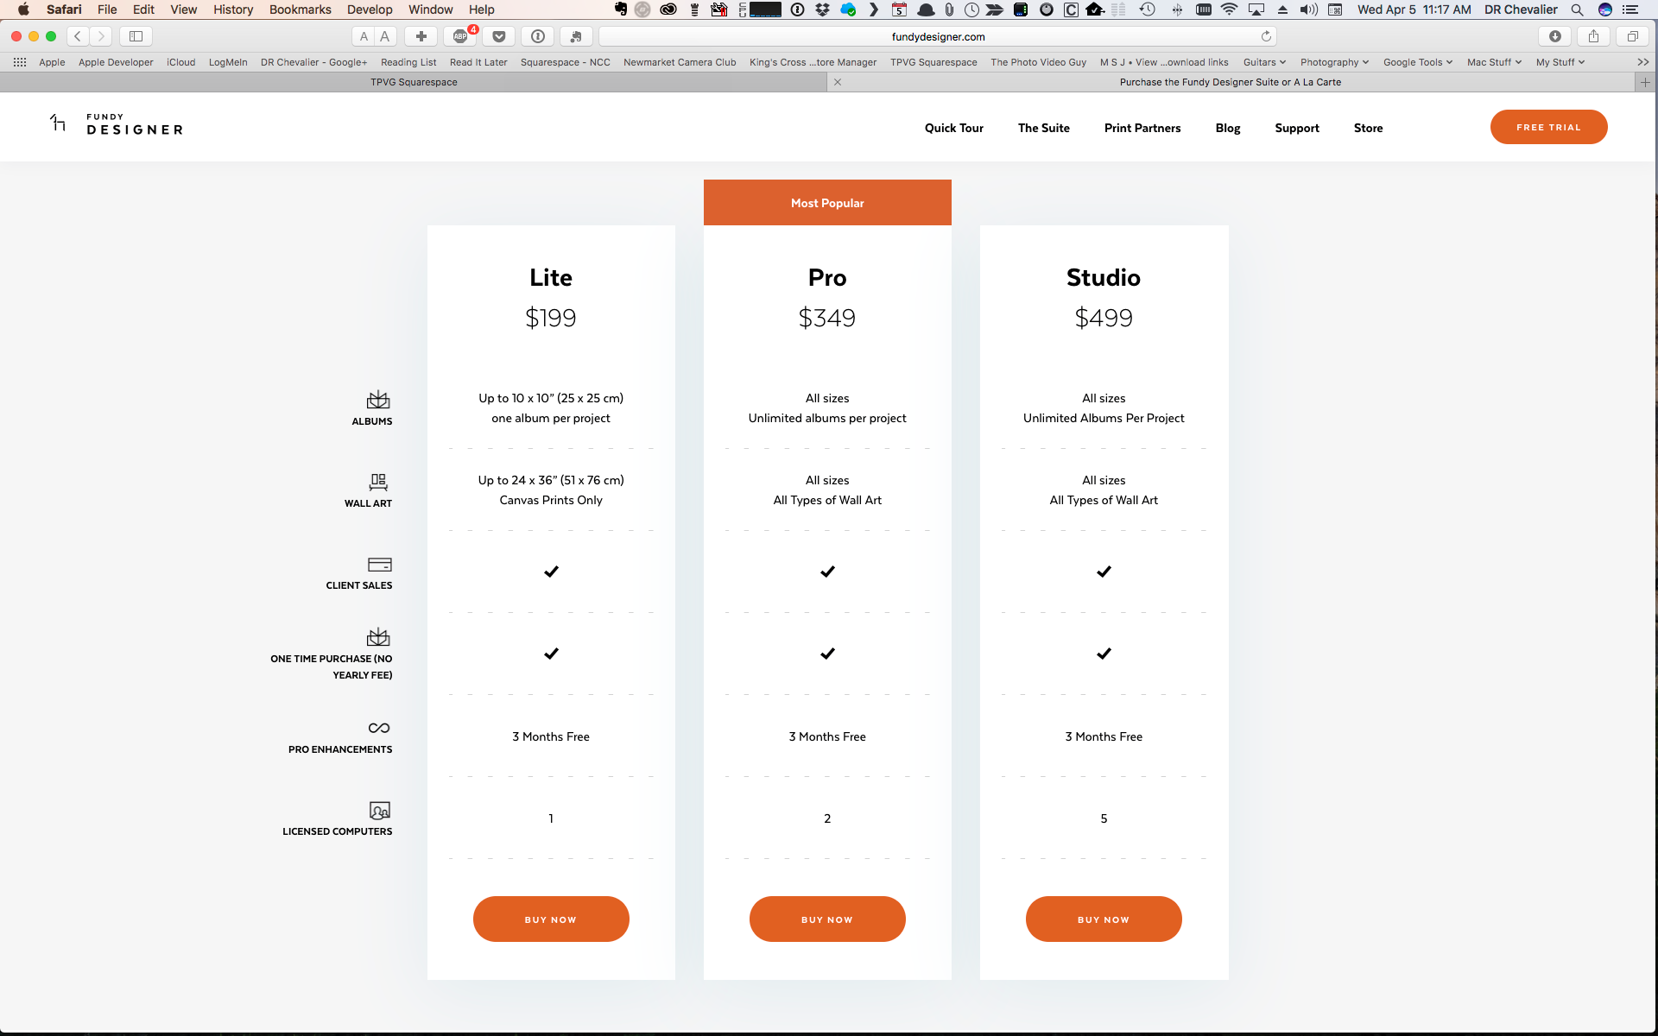Expand the My Stuff bookmarks folder
Screen dimensions: 1658x1036
(x=1560, y=62)
